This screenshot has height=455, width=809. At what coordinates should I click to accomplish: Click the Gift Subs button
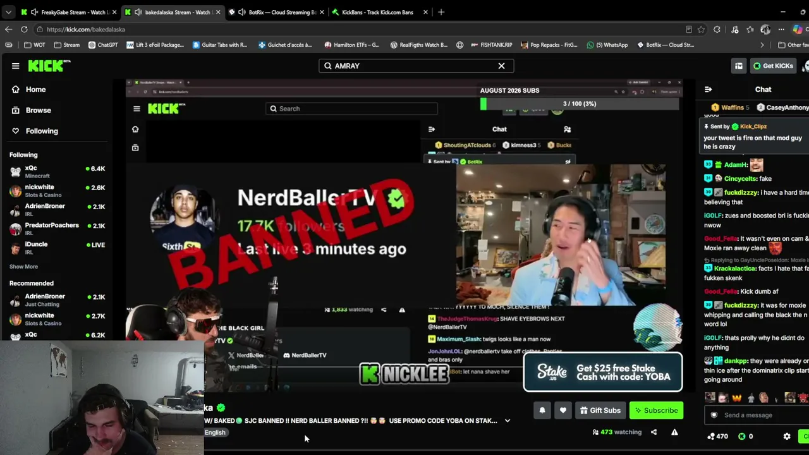click(x=600, y=410)
